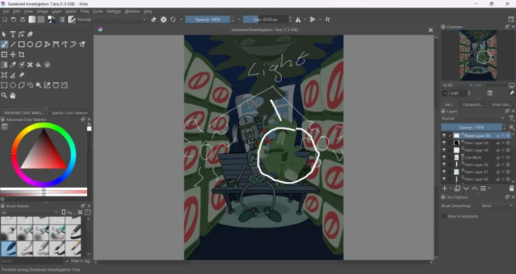The height and width of the screenshot is (274, 516).
Task: Open an existing document icon
Action: coord(14,20)
